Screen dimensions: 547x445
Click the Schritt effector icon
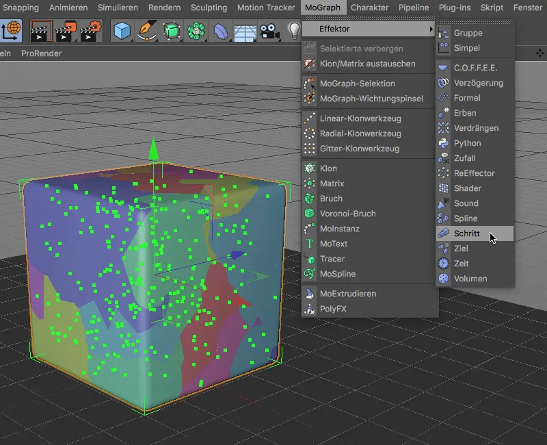[443, 233]
